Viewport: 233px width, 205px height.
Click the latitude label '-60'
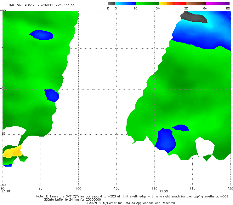[x=3, y=185]
